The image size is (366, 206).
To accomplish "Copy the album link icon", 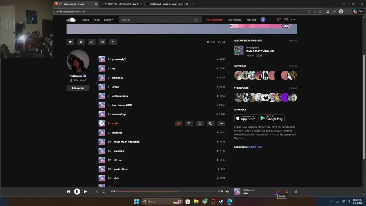I will tap(102, 42).
